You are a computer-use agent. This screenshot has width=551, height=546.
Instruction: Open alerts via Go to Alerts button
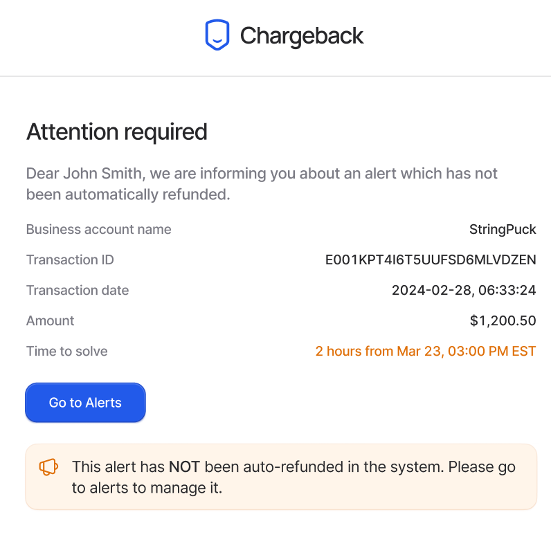(85, 402)
